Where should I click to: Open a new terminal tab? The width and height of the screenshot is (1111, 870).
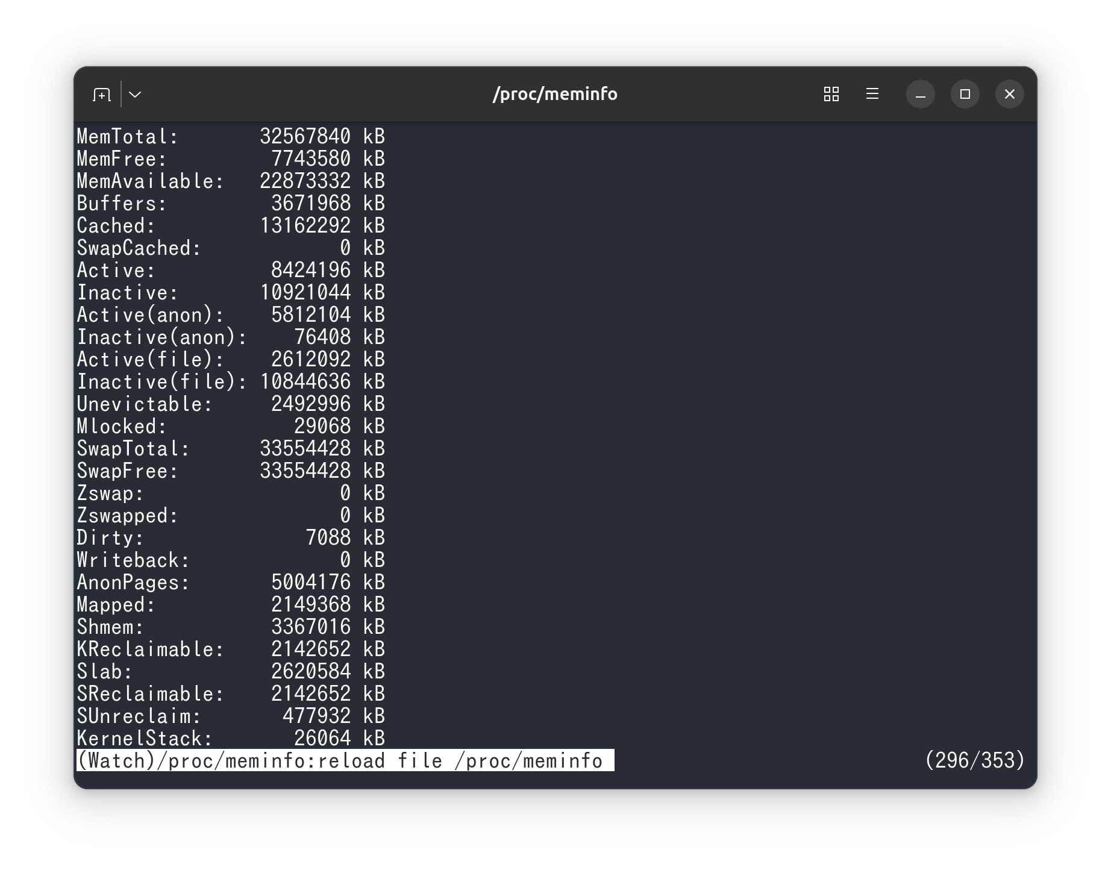coord(102,95)
